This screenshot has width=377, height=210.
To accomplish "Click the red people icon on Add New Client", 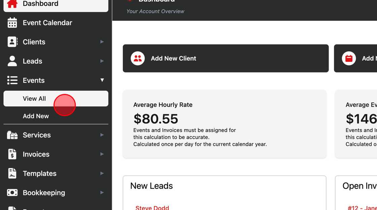I will click(138, 58).
